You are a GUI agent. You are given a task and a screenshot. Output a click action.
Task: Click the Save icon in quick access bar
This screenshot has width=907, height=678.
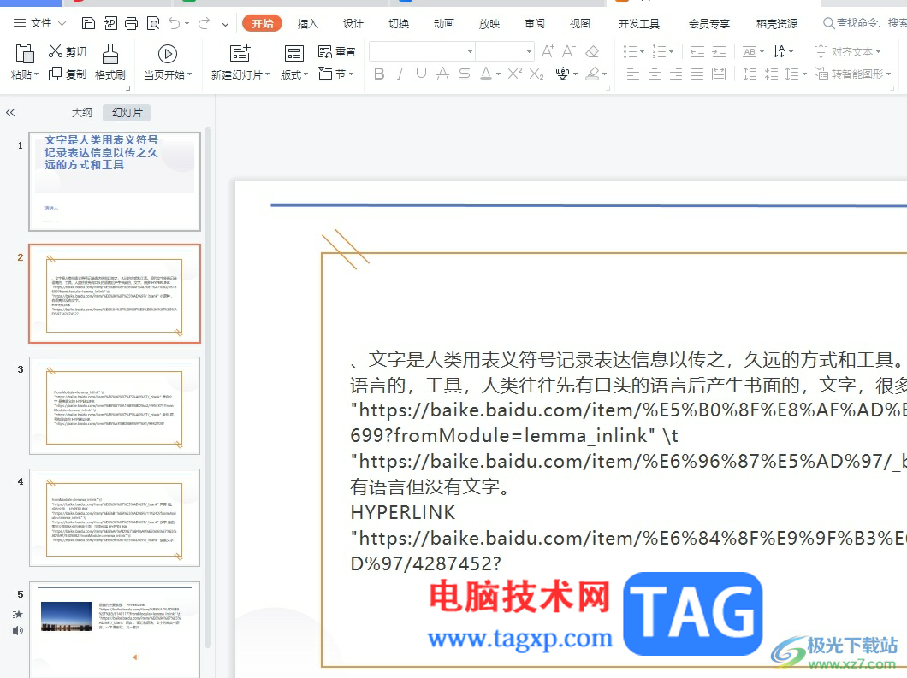coord(88,23)
